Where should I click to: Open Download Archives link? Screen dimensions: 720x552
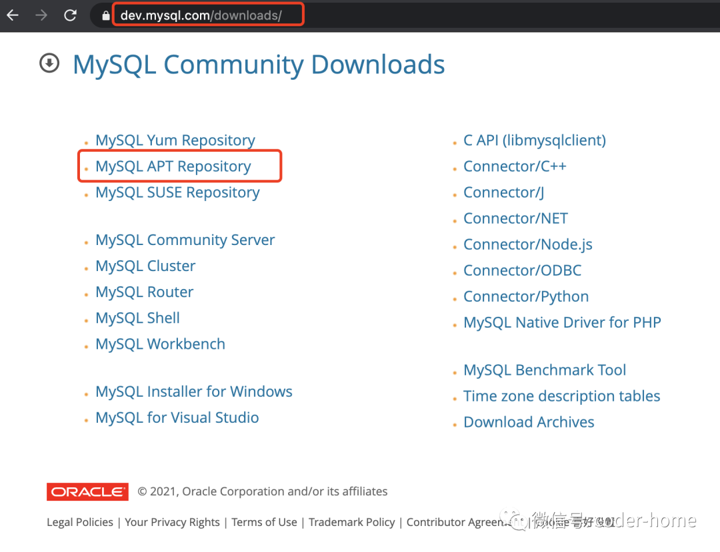point(529,422)
